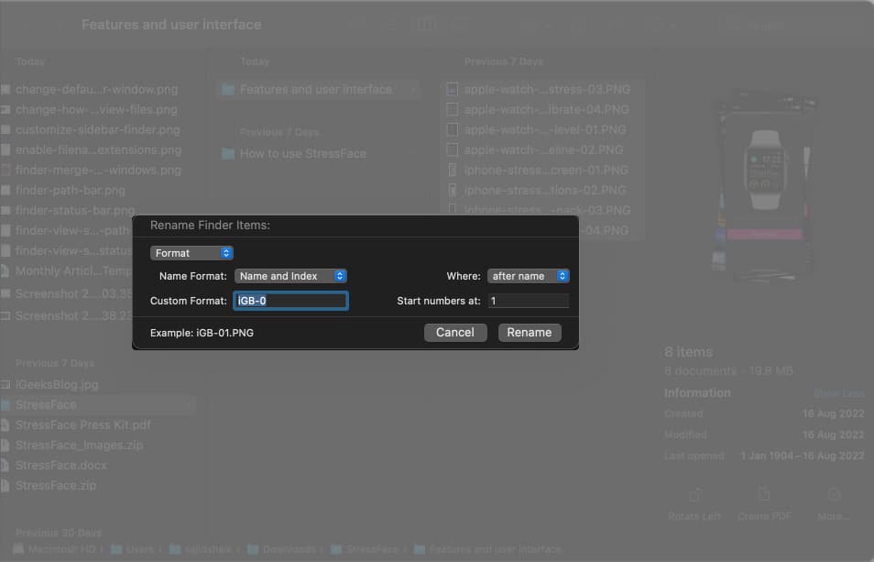Select iphone-stress...creen-01.PNG file name

(546, 170)
